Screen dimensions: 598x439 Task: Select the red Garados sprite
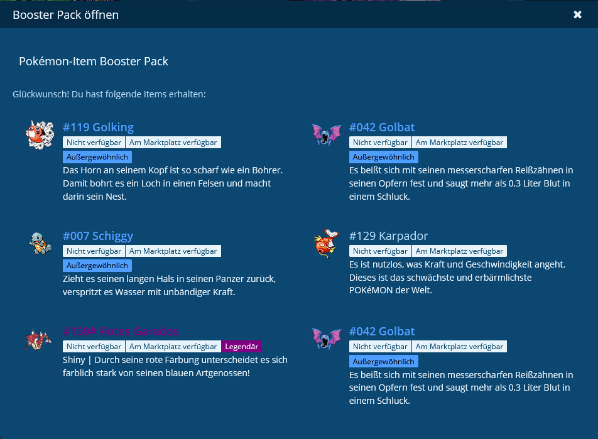[x=39, y=339]
